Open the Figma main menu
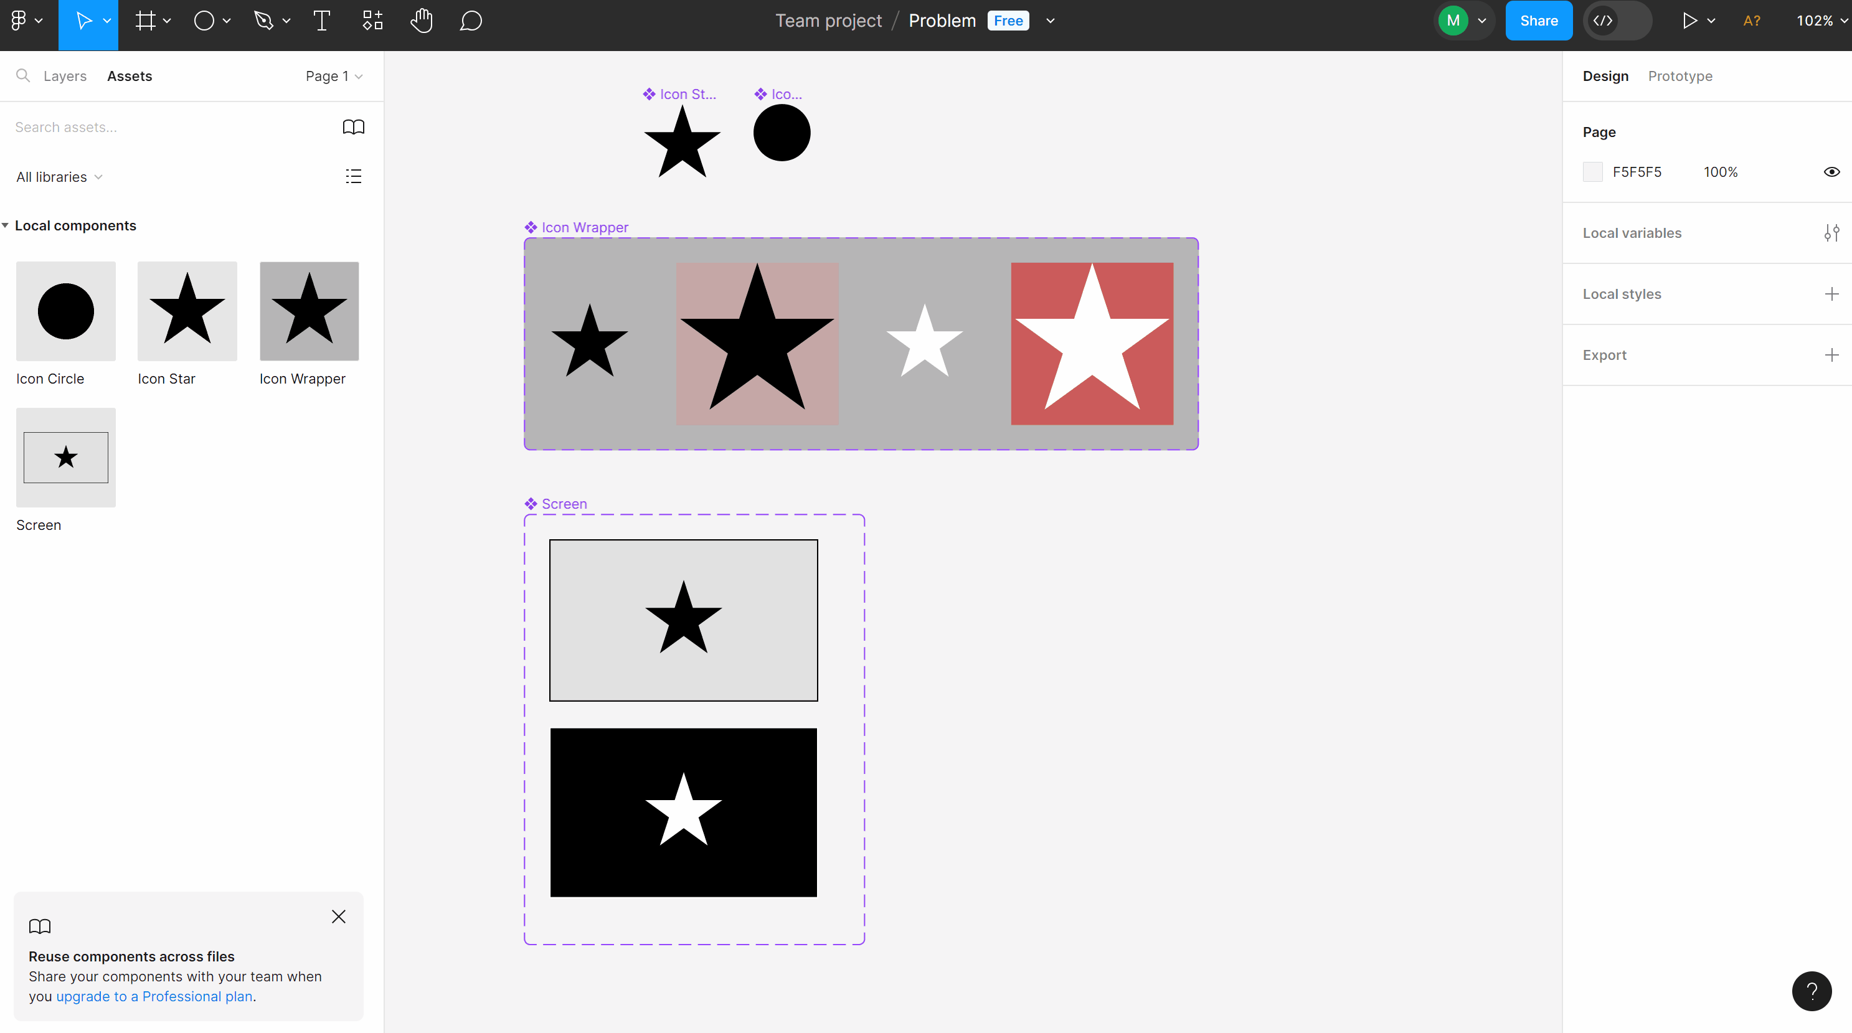This screenshot has height=1033, width=1852. point(26,21)
